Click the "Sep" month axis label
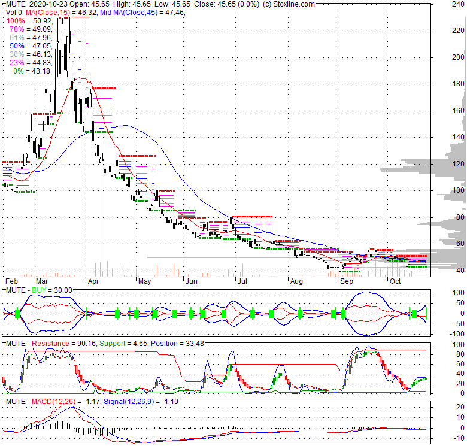Viewport: 467px width, 446px height. click(347, 281)
